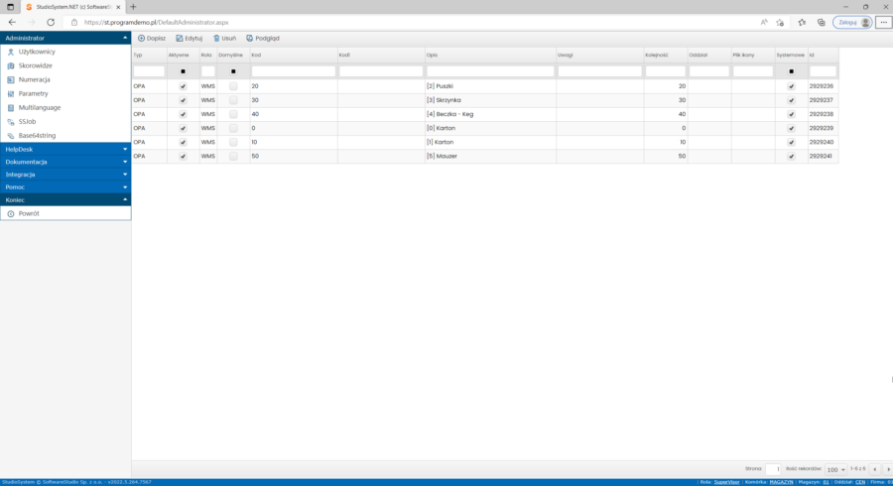Image resolution: width=893 pixels, height=486 pixels.
Task: Open a new browser tab
Action: tap(133, 7)
